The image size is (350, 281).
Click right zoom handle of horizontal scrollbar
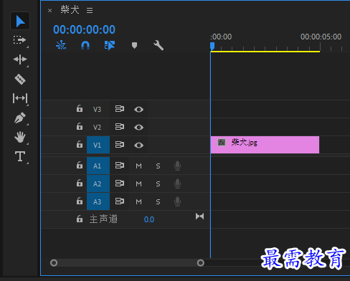[201, 263]
